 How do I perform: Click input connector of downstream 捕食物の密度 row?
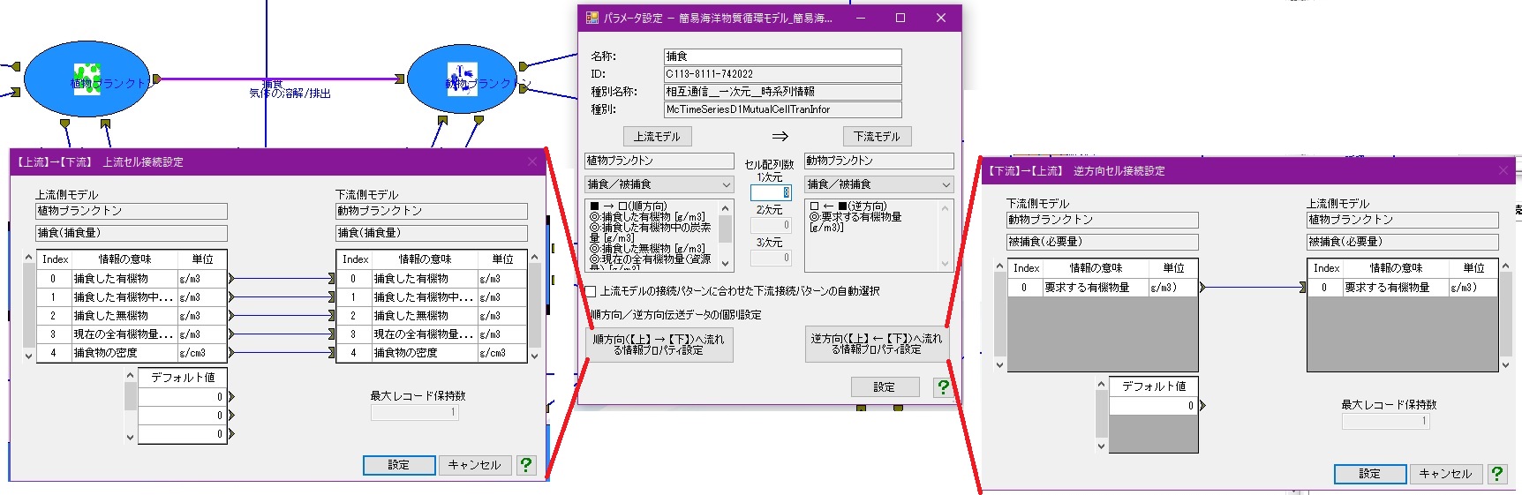point(332,353)
